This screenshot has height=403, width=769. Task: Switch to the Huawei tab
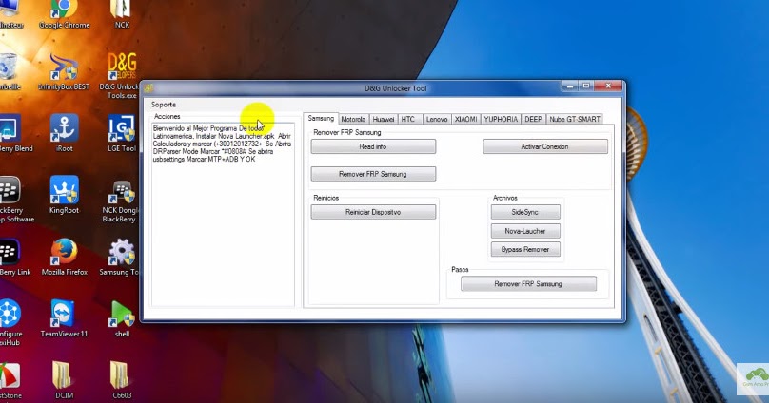point(383,119)
